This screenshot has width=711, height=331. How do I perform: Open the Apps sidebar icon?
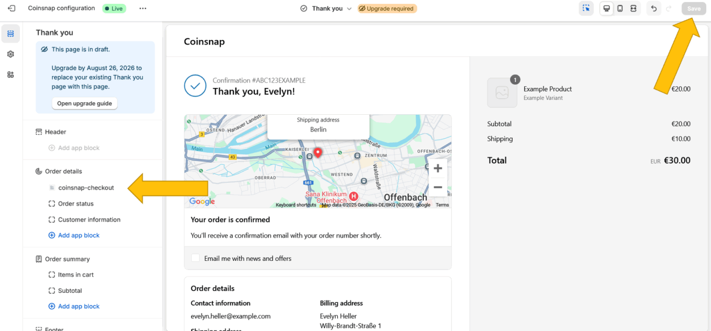coord(11,75)
